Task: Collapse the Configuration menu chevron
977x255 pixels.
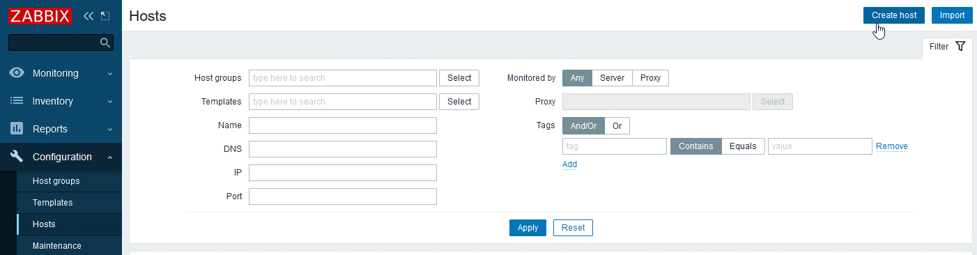Action: click(110, 157)
